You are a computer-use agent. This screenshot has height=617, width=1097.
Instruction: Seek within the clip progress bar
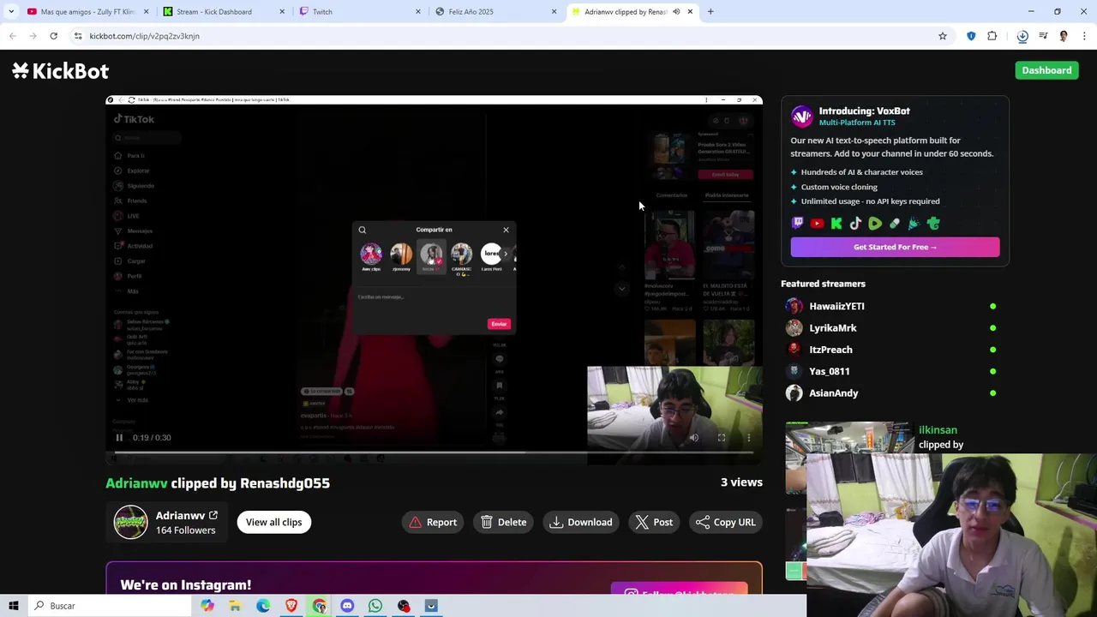(x=433, y=452)
